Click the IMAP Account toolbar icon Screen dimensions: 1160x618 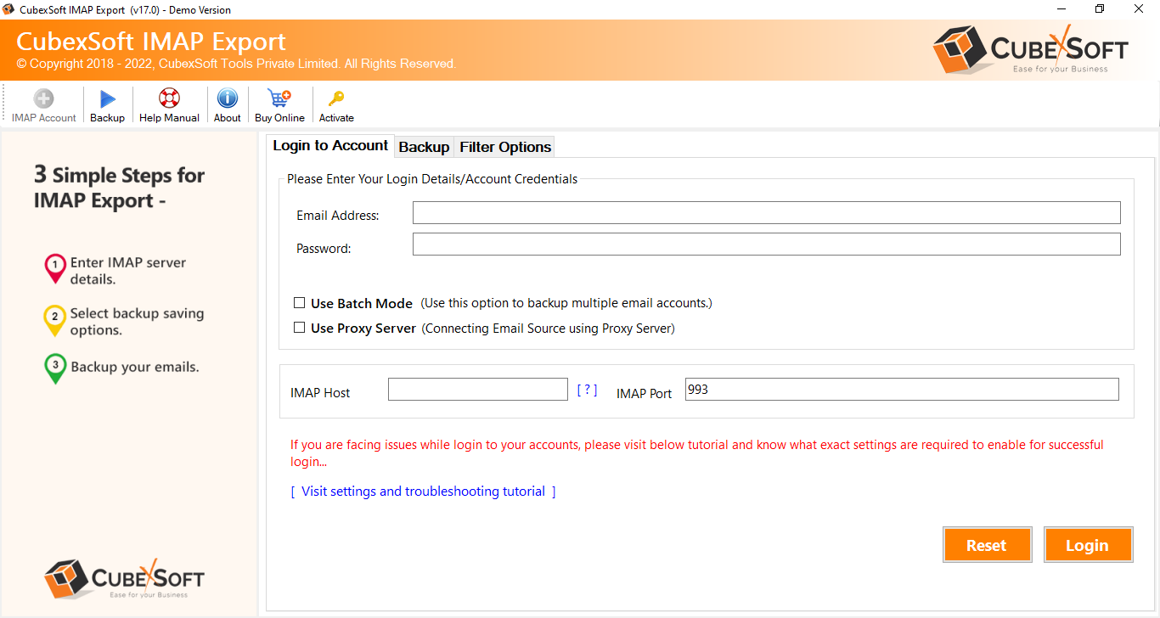(43, 99)
